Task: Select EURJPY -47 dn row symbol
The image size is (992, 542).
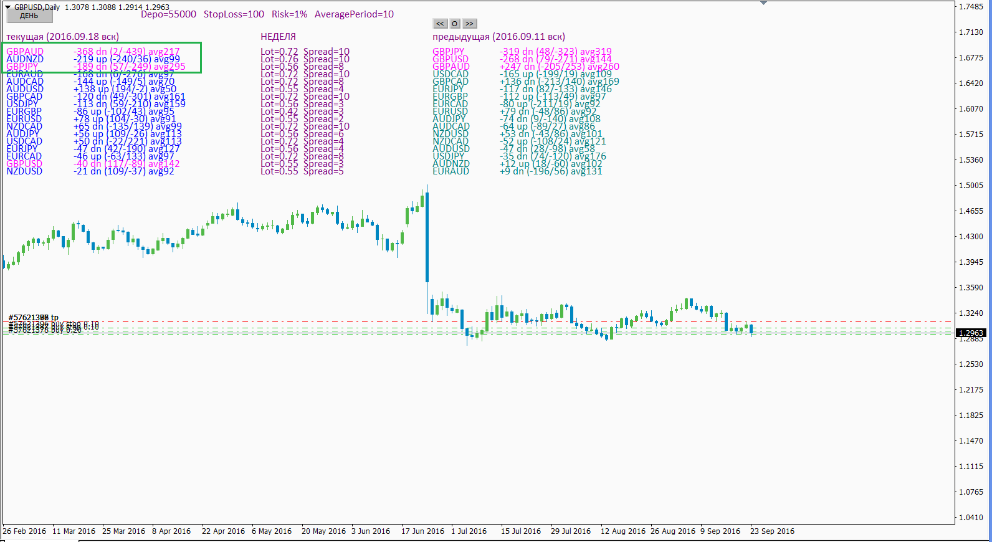Action: click(x=22, y=149)
